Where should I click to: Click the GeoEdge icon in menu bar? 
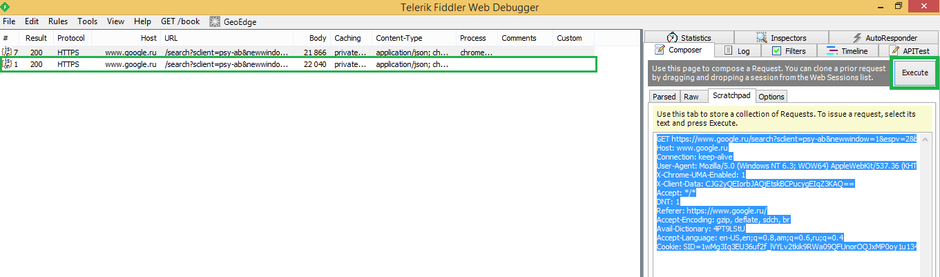[x=214, y=21]
